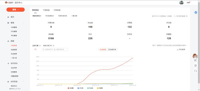Click the feedback icon below the mascot
The image size is (200, 91).
195,60
